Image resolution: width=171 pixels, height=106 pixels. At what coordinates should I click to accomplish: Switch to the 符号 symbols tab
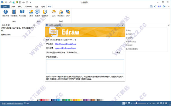pyautogui.click(x=43, y=7)
